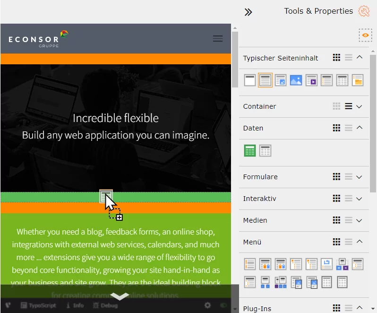Click the ECONSOR Gruppe logo

(x=38, y=39)
